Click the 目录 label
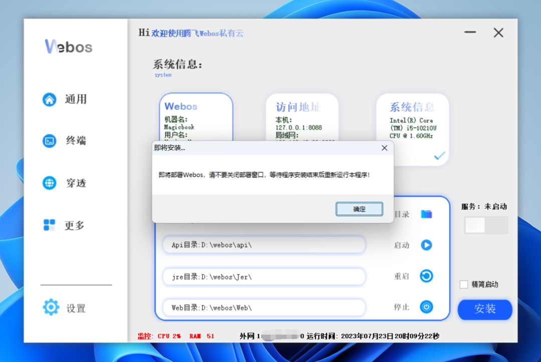Screen dimensions: 541x362 pyautogui.click(x=402, y=214)
